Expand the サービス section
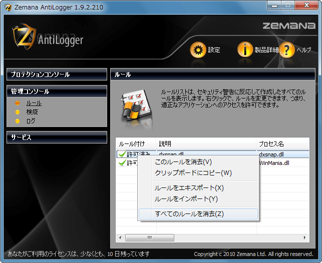 click(57, 137)
